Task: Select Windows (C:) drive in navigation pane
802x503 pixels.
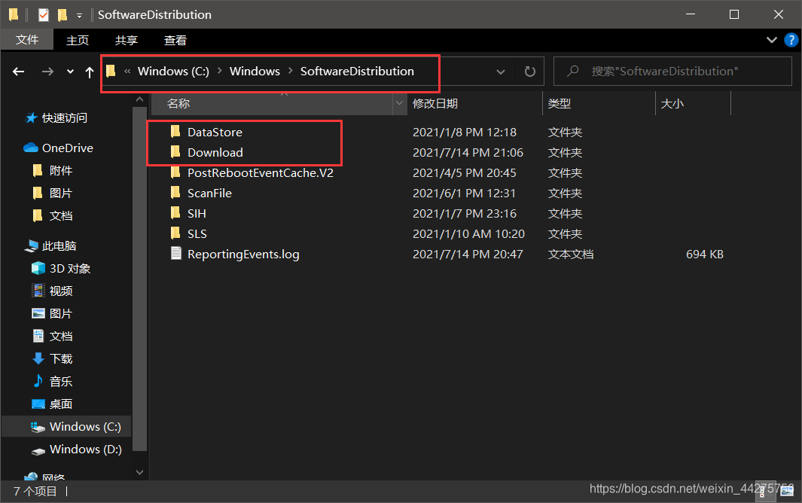Action: click(66, 426)
